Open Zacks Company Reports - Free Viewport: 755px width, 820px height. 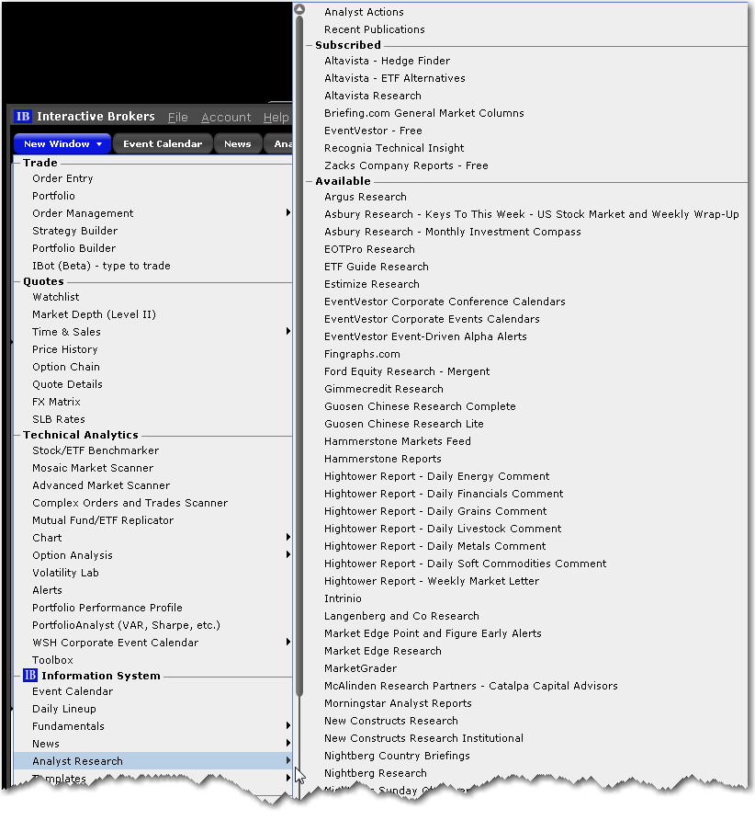click(x=407, y=165)
